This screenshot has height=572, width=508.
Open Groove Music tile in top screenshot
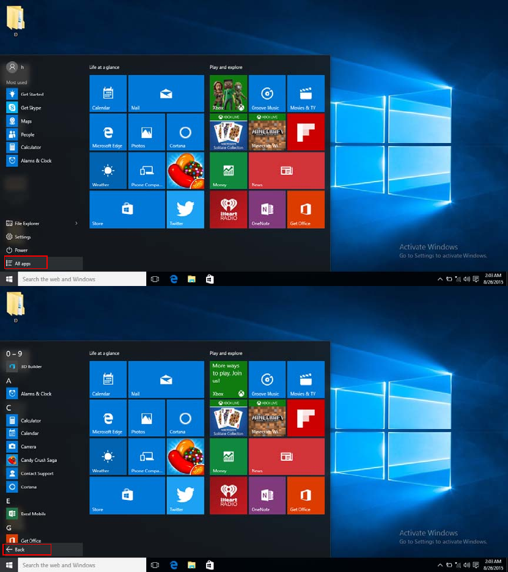(267, 94)
